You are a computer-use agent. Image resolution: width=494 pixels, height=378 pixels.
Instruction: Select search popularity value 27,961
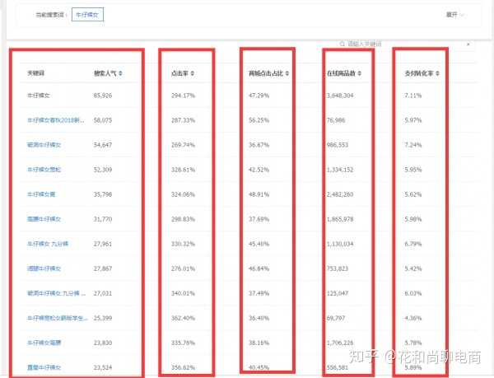pyautogui.click(x=103, y=244)
